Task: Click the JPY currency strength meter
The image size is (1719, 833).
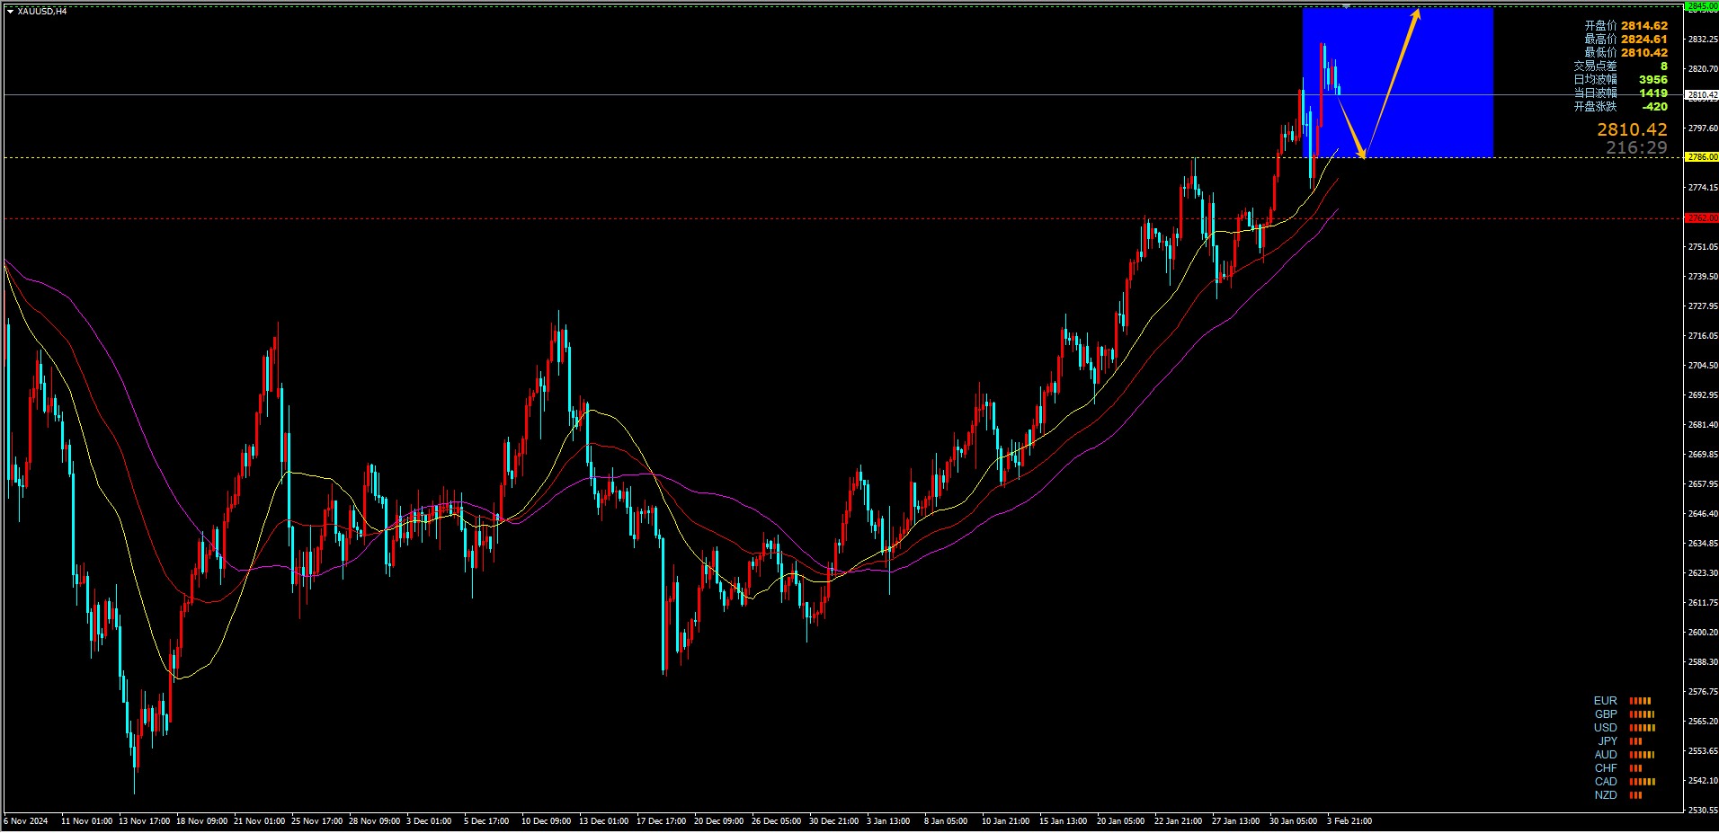Action: pyautogui.click(x=1620, y=741)
